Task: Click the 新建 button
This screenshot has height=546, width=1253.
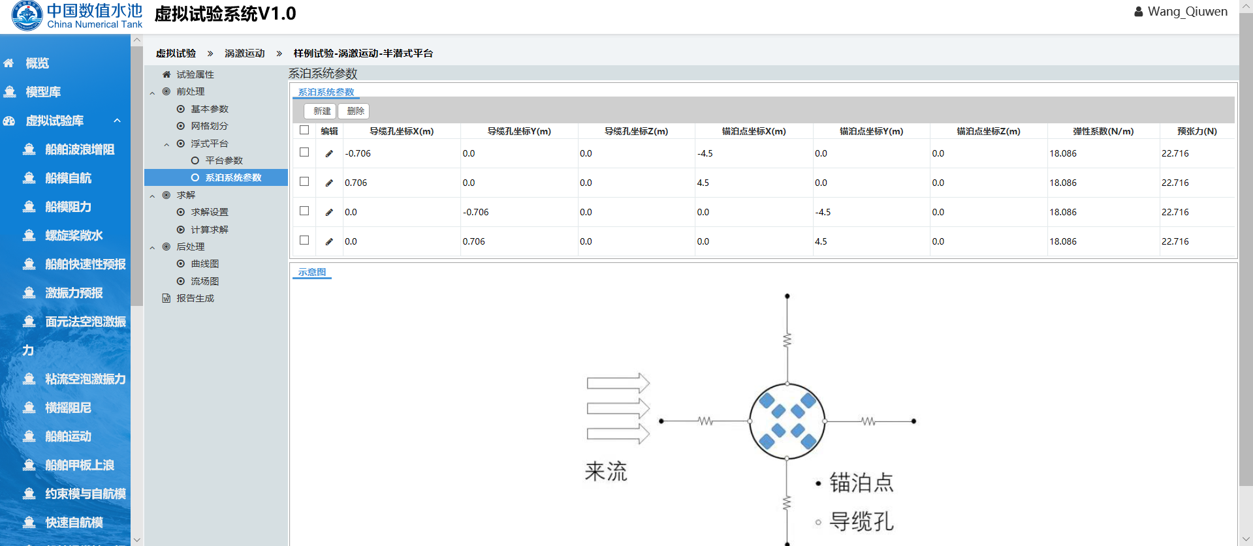Action: click(x=321, y=111)
